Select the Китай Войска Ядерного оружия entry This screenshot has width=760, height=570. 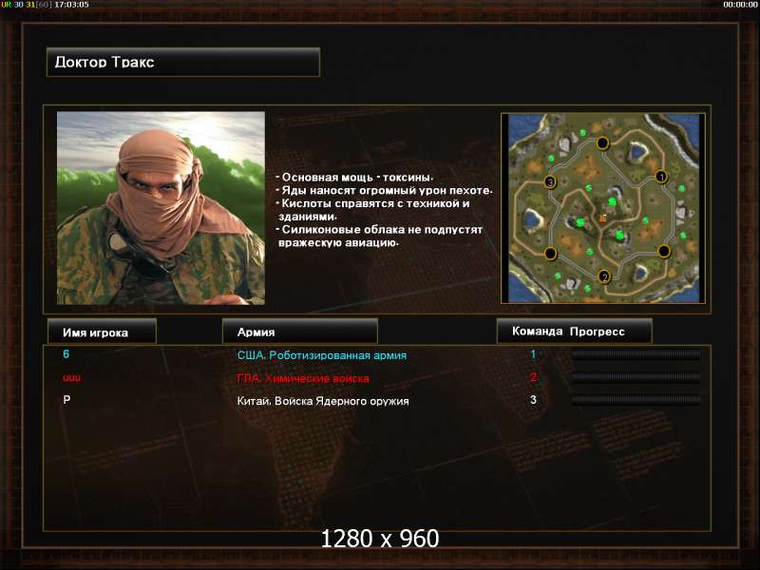click(323, 401)
